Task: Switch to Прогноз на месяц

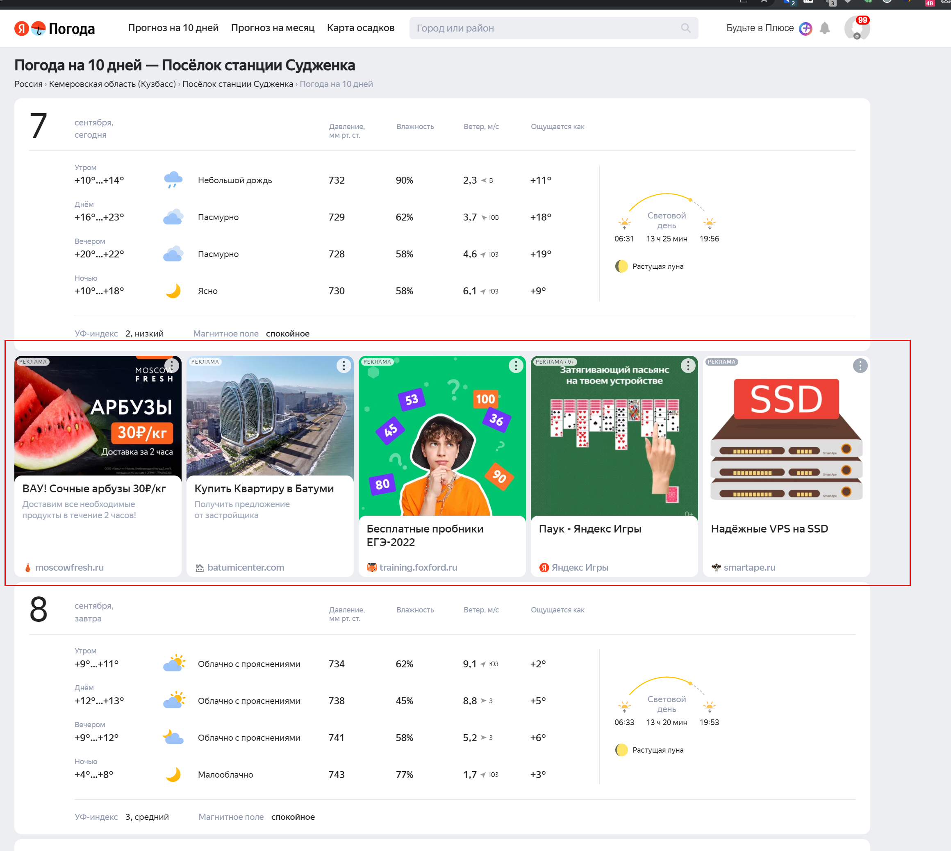Action: pos(273,28)
